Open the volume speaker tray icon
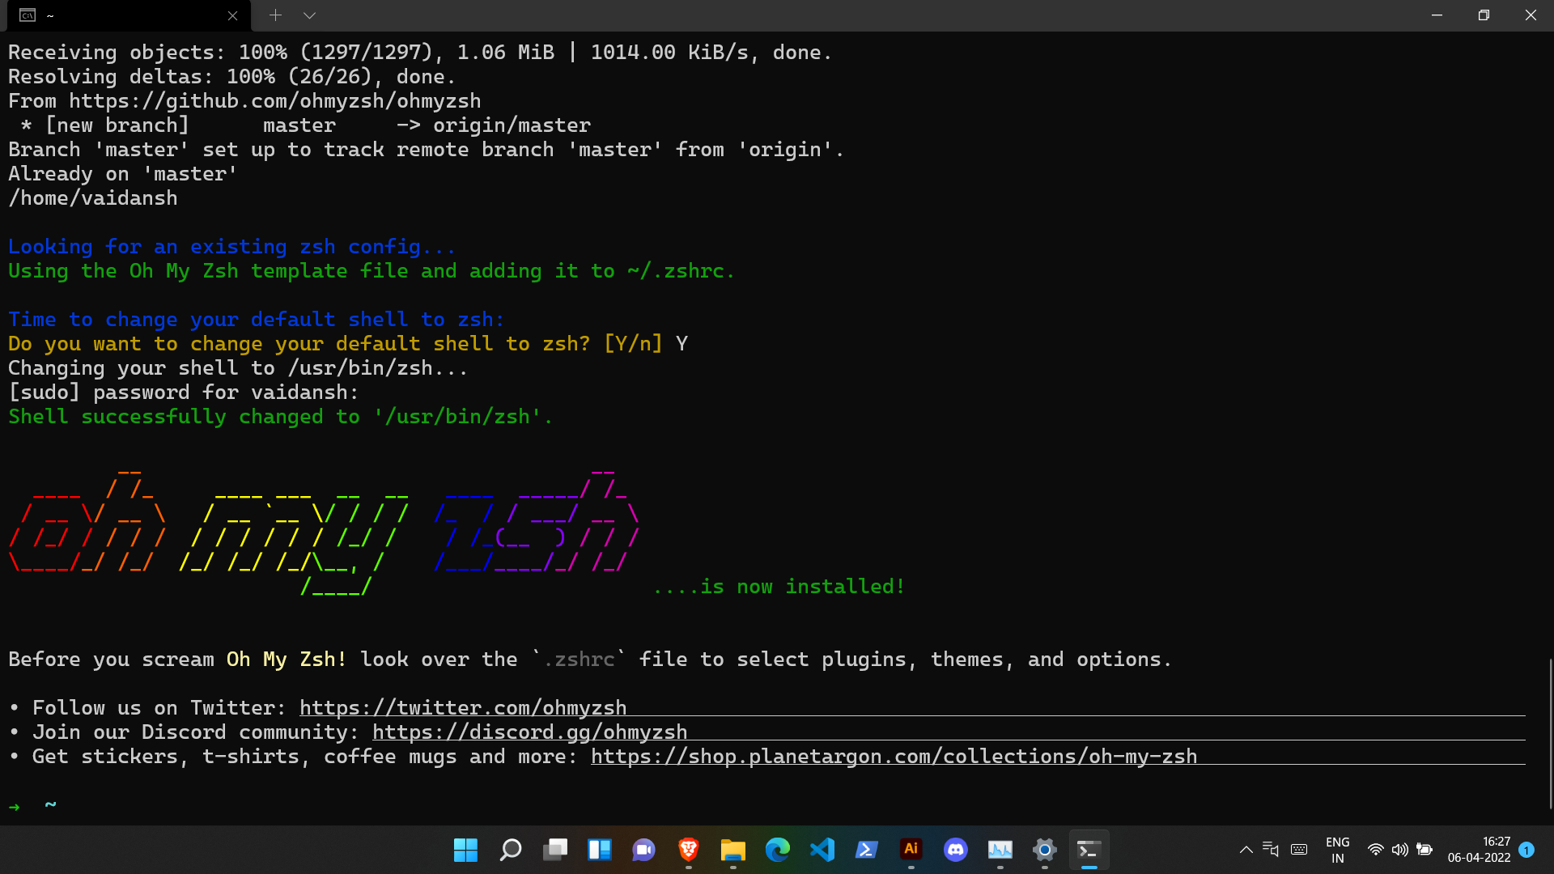The image size is (1554, 874). [1400, 850]
